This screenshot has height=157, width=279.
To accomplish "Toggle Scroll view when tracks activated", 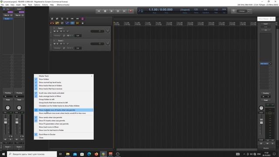I will 64,93.
